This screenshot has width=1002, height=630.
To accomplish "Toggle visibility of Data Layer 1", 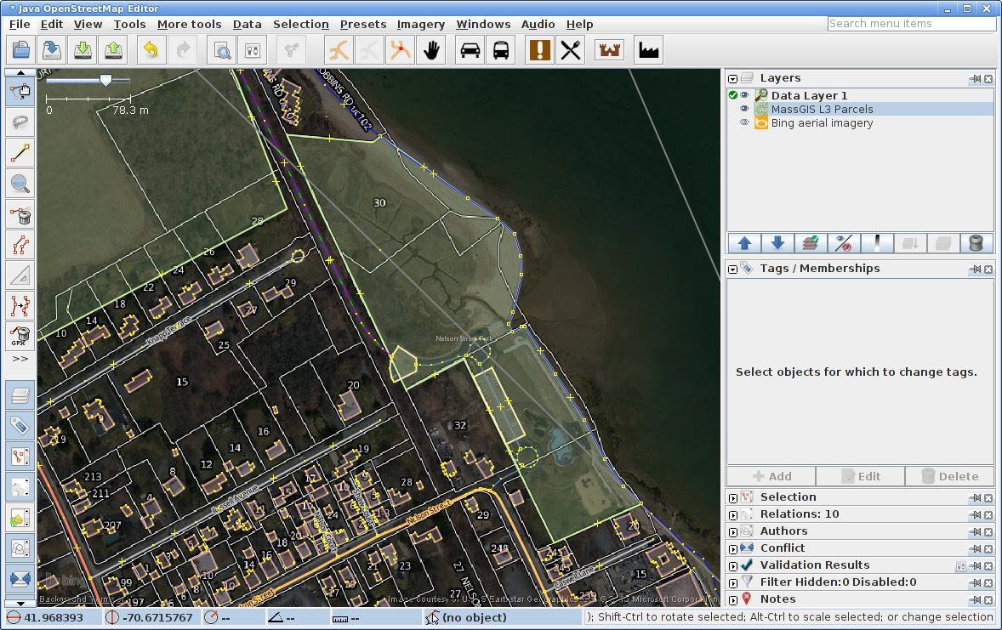I will pyautogui.click(x=744, y=96).
